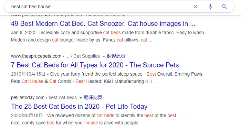Click the partially hidden pinterest.com URL line
This screenshot has height=128, width=241.
click(x=72, y=15)
